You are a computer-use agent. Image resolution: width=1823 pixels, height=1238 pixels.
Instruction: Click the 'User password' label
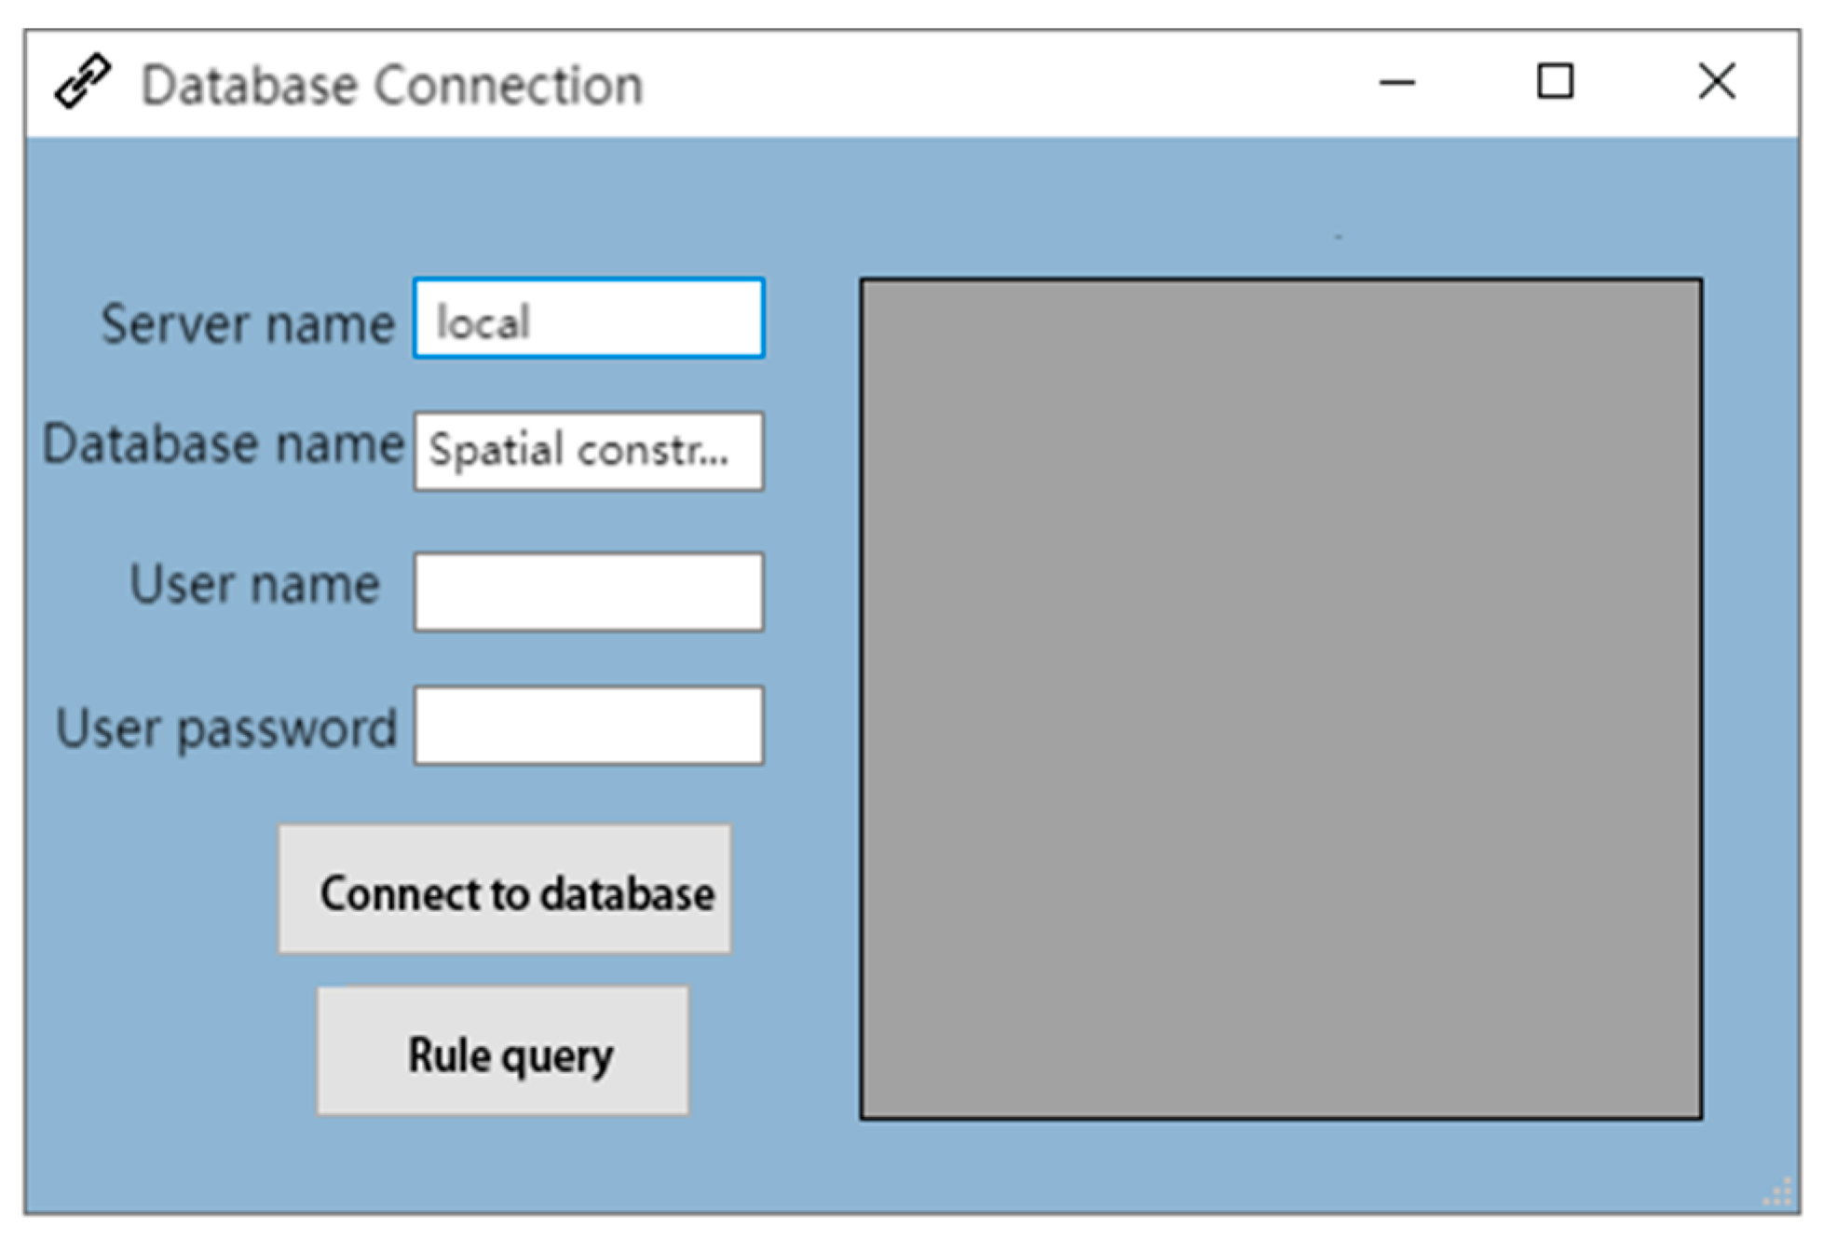[x=226, y=728]
